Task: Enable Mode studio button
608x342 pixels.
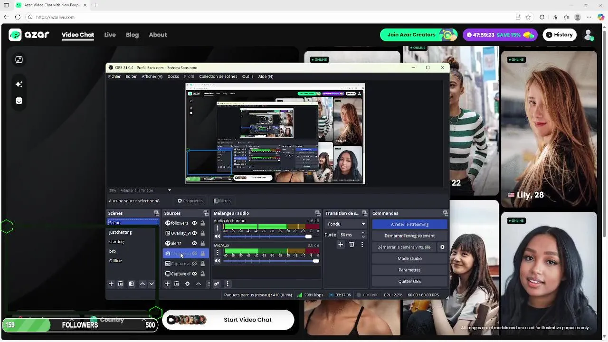Action: click(x=410, y=258)
